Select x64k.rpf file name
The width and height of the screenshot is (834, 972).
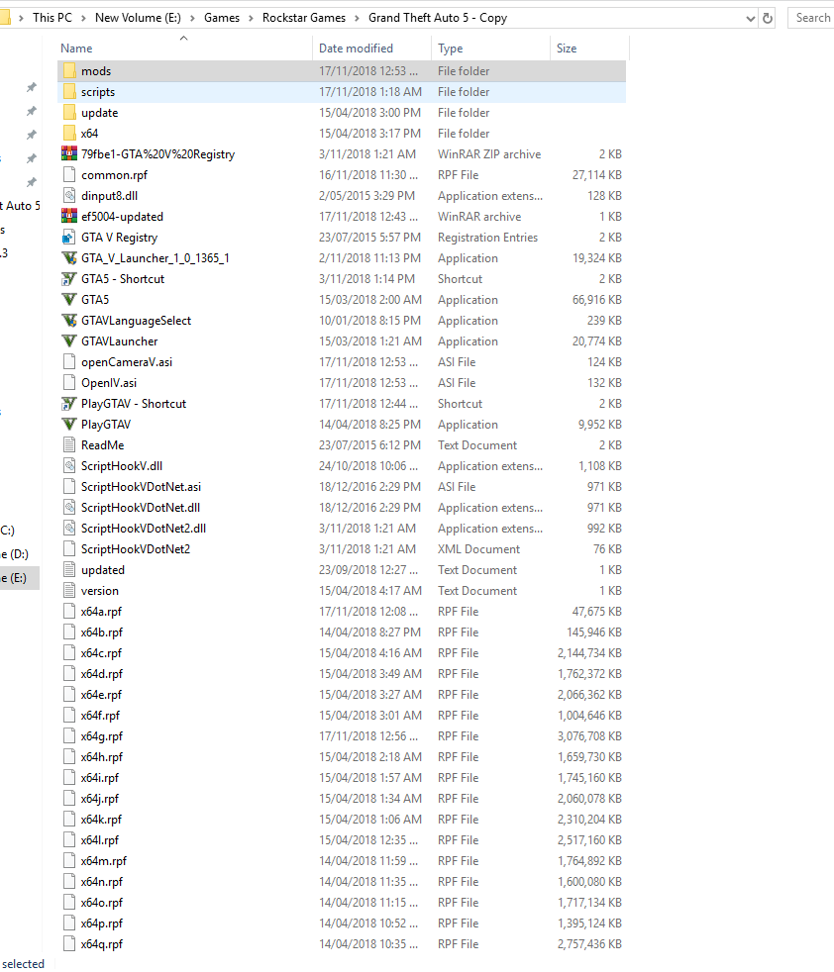pyautogui.click(x=101, y=820)
